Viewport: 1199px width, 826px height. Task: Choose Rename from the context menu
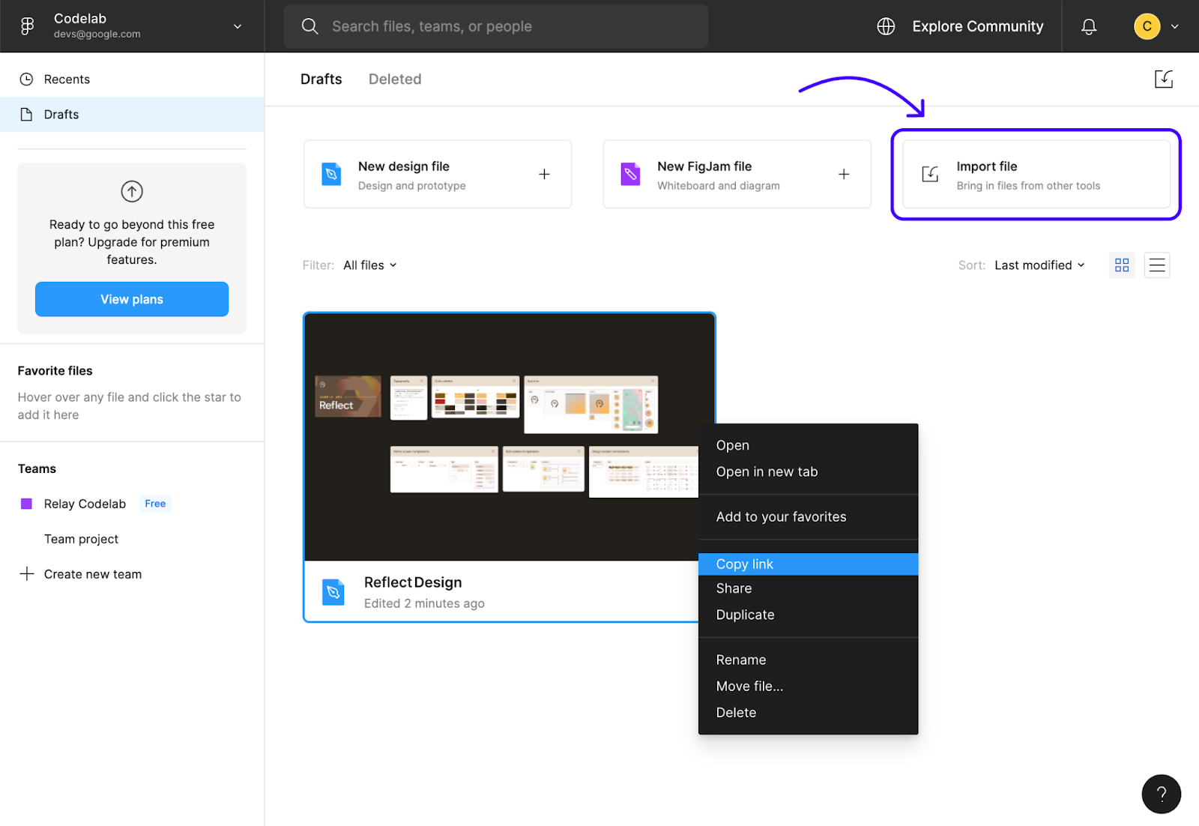pos(808,660)
